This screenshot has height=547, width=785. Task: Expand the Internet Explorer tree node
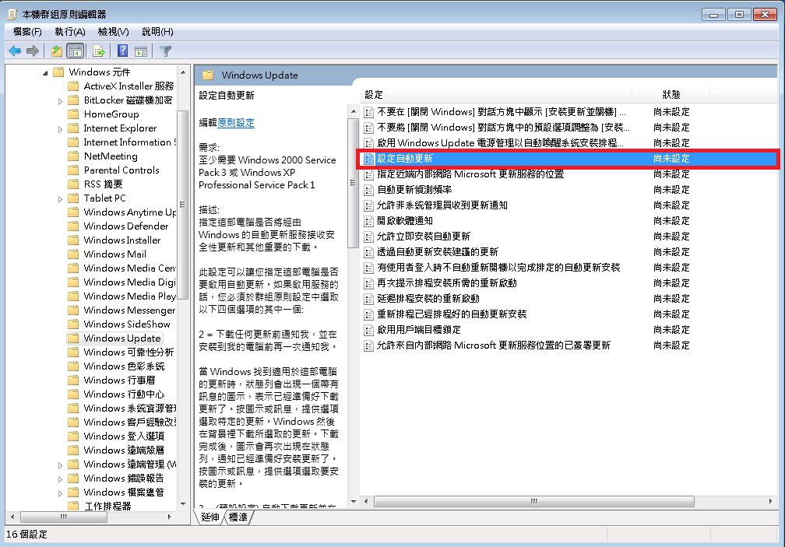point(61,128)
